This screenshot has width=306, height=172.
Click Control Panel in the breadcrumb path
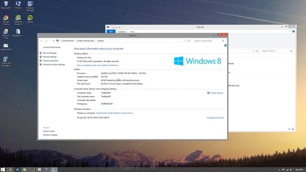tap(68, 41)
